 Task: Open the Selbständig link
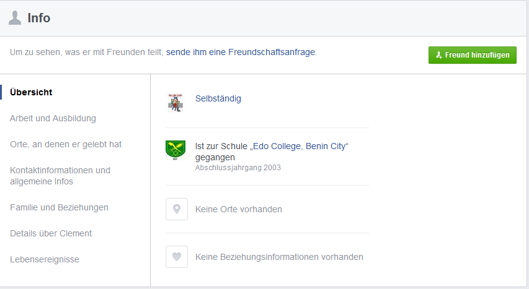point(218,98)
